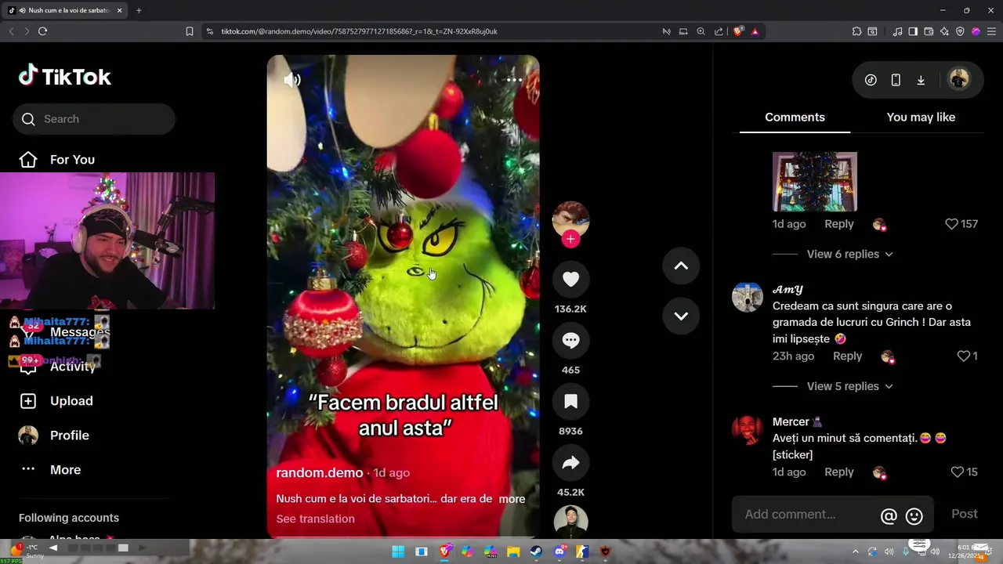The width and height of the screenshot is (1003, 564).
Task: Share the video with the arrow icon
Action: (570, 462)
